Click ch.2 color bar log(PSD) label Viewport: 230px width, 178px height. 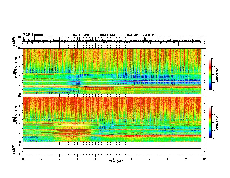pyautogui.click(x=218, y=124)
